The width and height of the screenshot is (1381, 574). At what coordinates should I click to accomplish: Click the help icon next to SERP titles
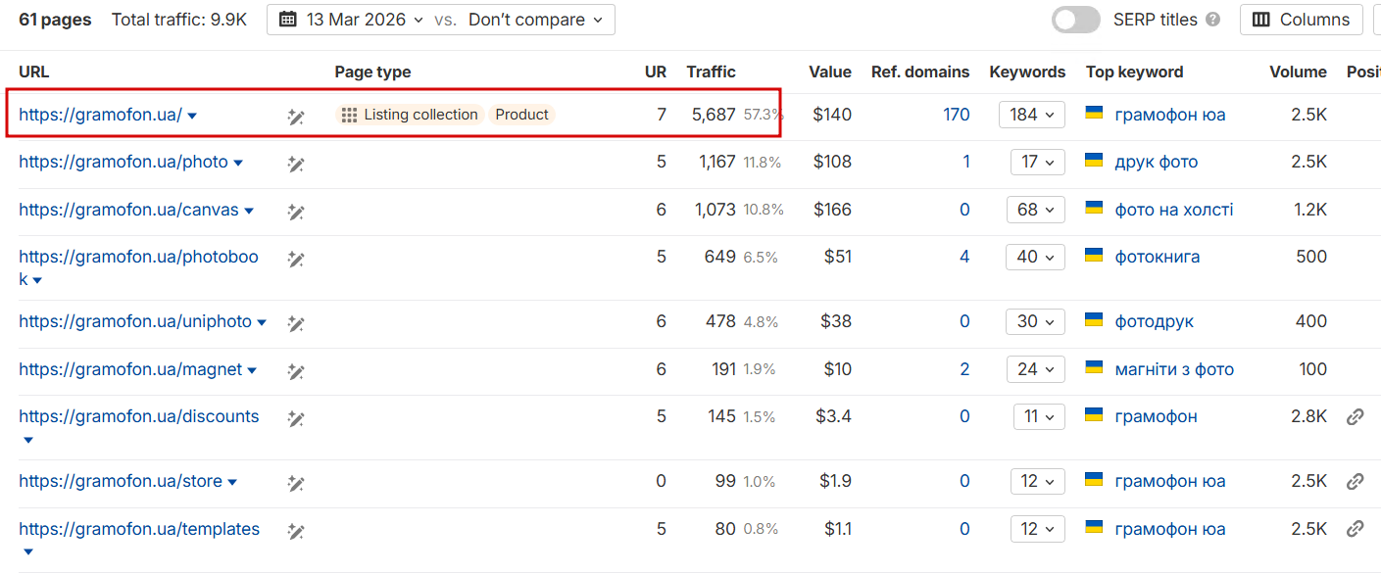click(1213, 20)
